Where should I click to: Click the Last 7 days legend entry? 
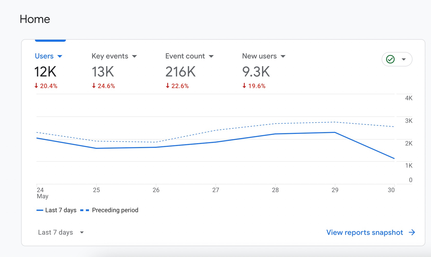pyautogui.click(x=57, y=210)
